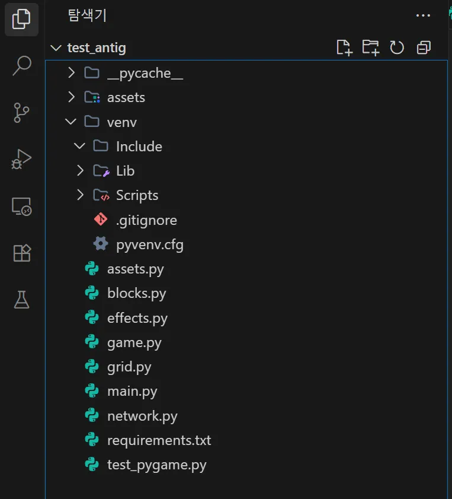The height and width of the screenshot is (499, 452).
Task: Open the Testing flask view
Action: [21, 300]
